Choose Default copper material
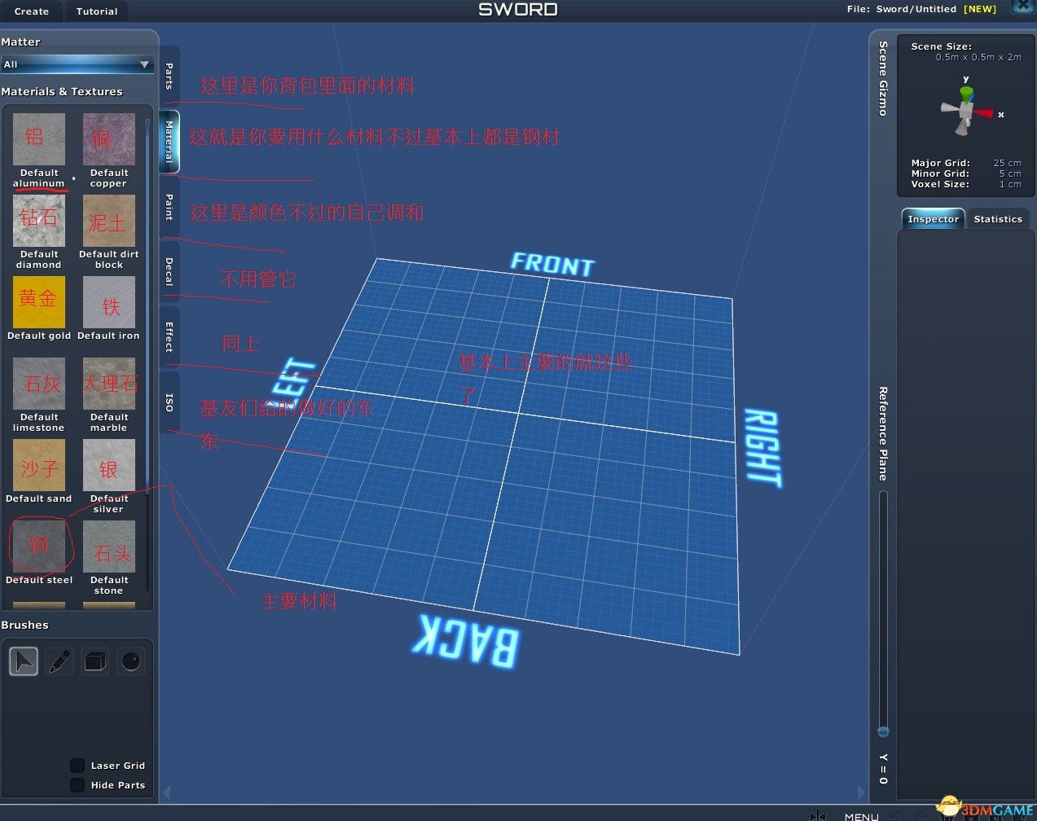 pos(109,140)
